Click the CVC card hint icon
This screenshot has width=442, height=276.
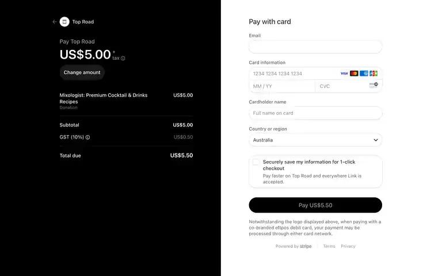pos(374,85)
